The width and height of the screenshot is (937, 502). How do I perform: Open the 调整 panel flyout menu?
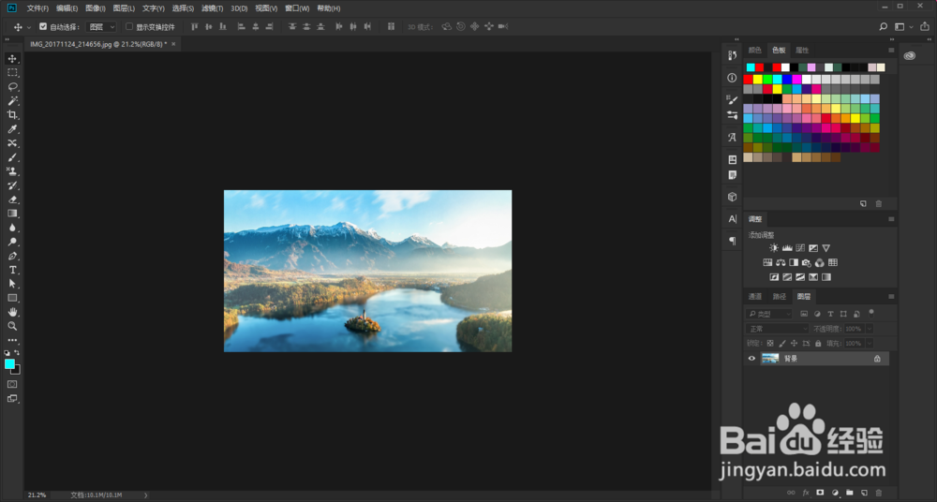point(891,219)
